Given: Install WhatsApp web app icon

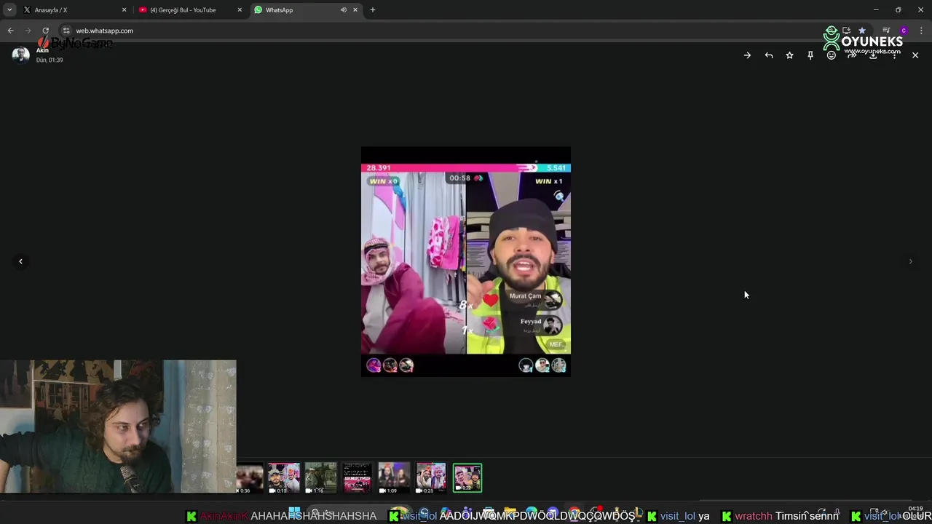Looking at the screenshot, I should click(x=846, y=31).
